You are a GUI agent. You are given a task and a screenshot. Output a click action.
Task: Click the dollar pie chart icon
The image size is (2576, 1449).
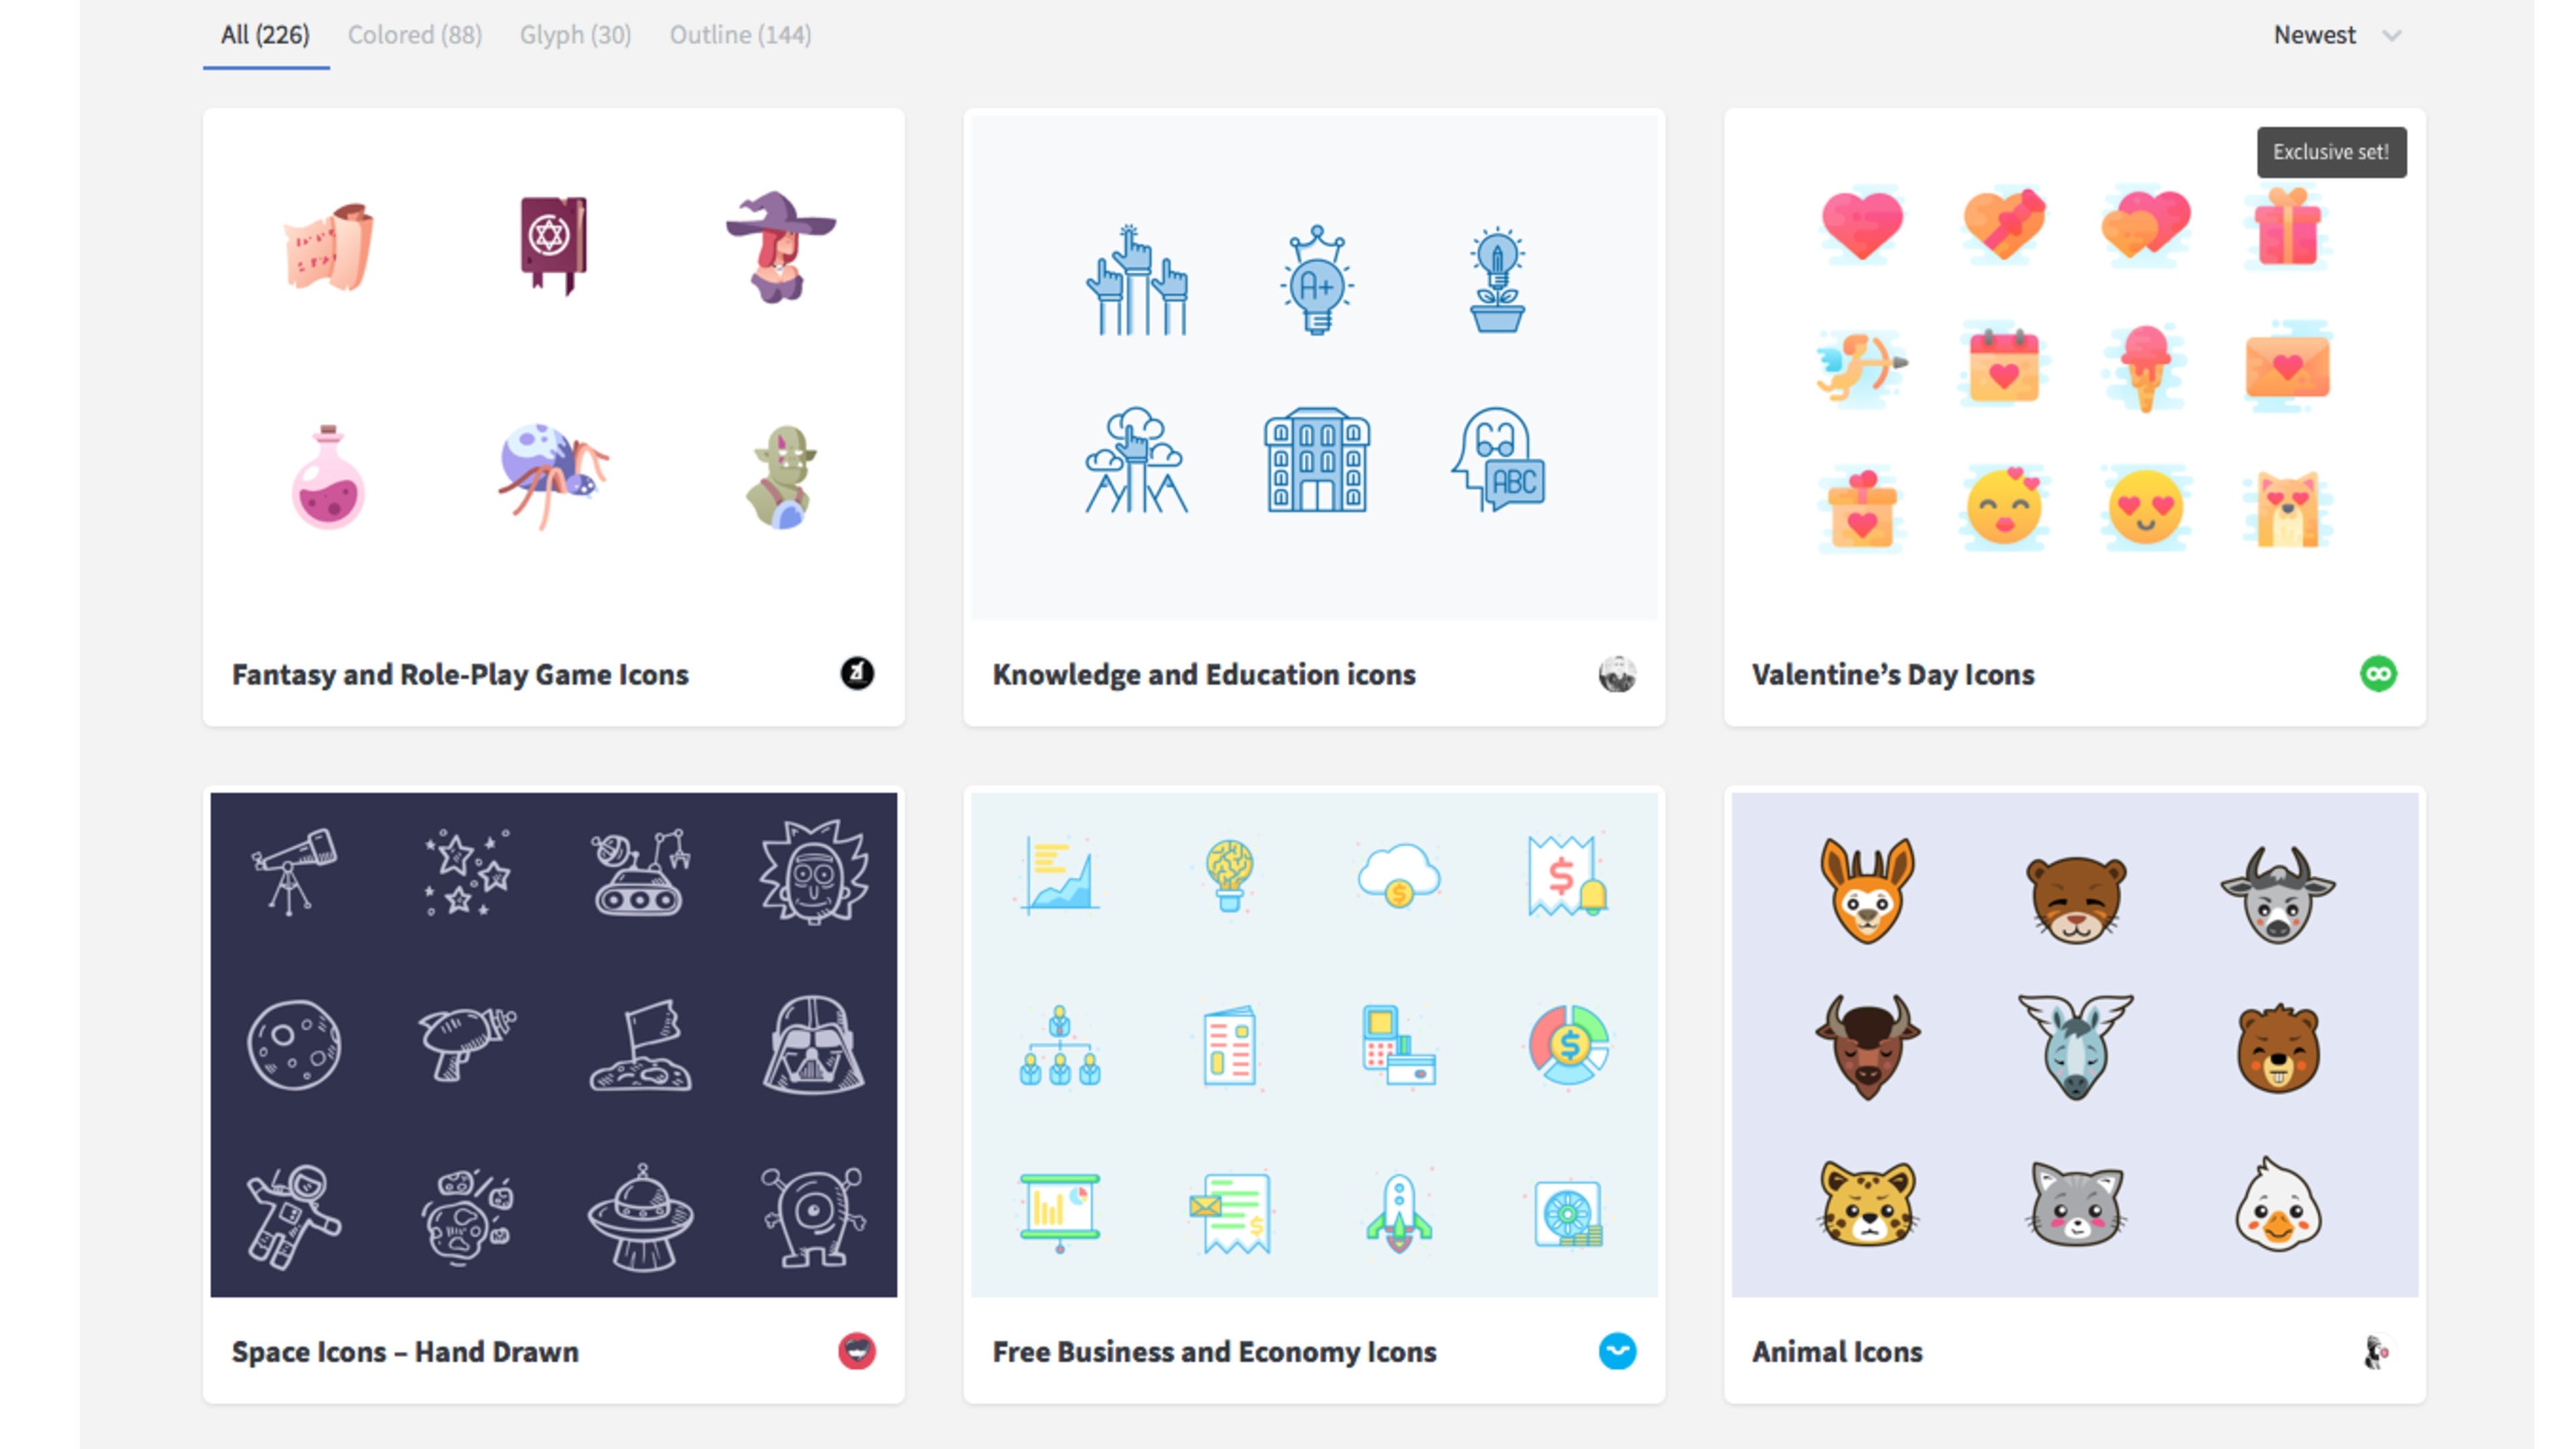1569,1045
